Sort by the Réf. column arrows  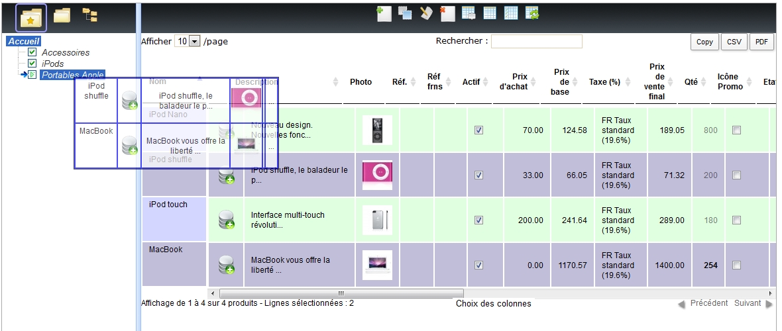(412, 81)
